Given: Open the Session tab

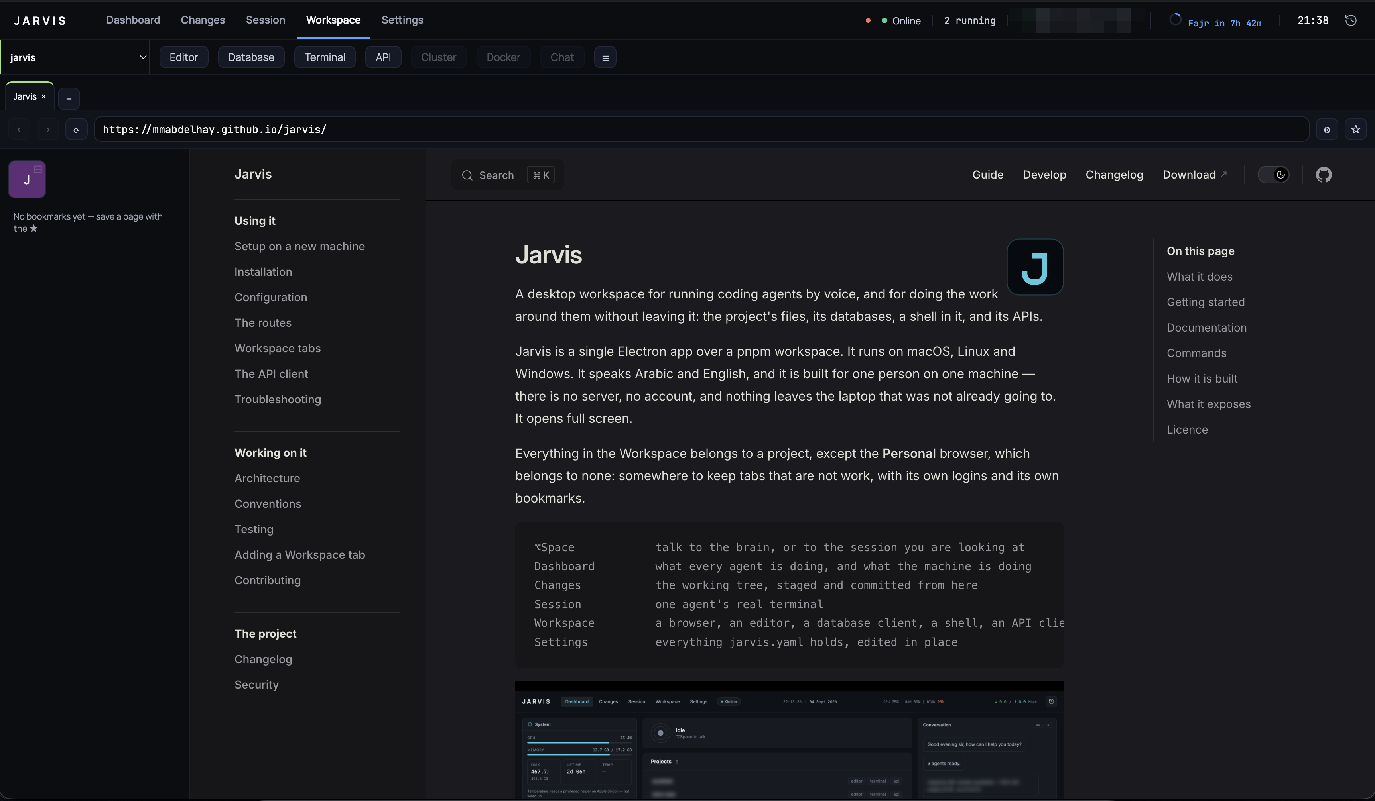Looking at the screenshot, I should coord(265,20).
